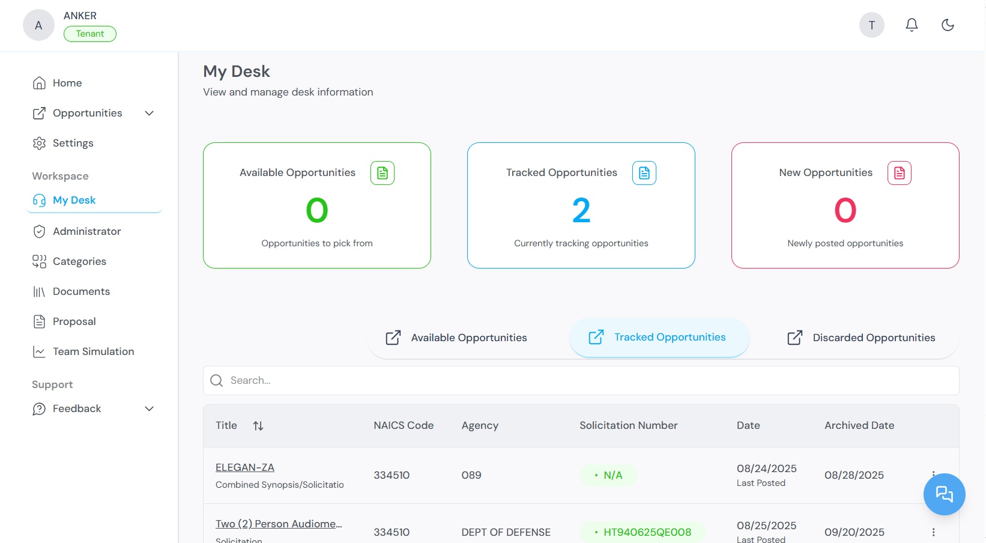Open Opportunities sidebar item
This screenshot has width=986, height=543.
pos(87,113)
